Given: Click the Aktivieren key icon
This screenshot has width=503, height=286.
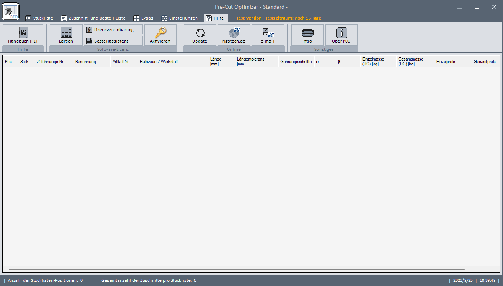Looking at the screenshot, I should click(x=161, y=35).
